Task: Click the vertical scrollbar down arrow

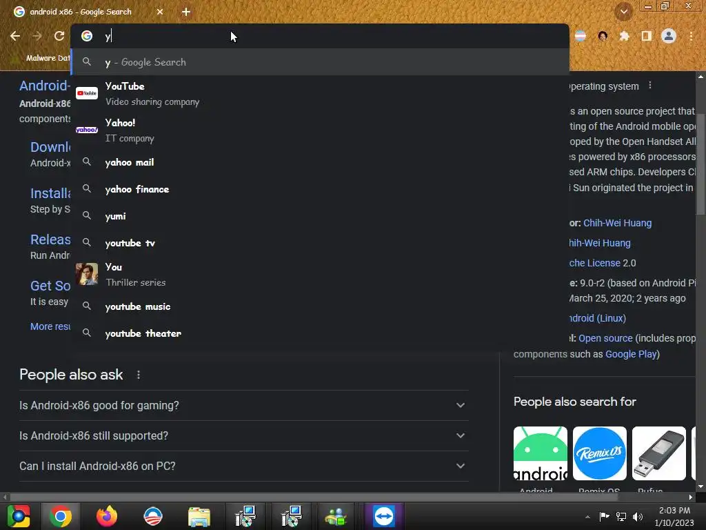Action: pyautogui.click(x=700, y=487)
